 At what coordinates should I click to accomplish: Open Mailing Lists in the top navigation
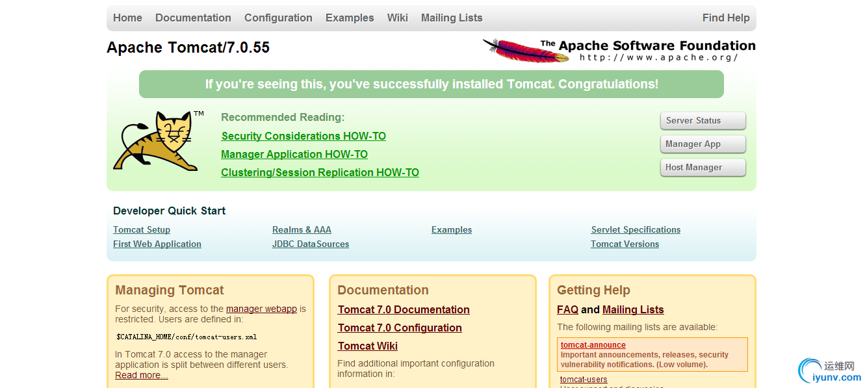pyautogui.click(x=452, y=18)
